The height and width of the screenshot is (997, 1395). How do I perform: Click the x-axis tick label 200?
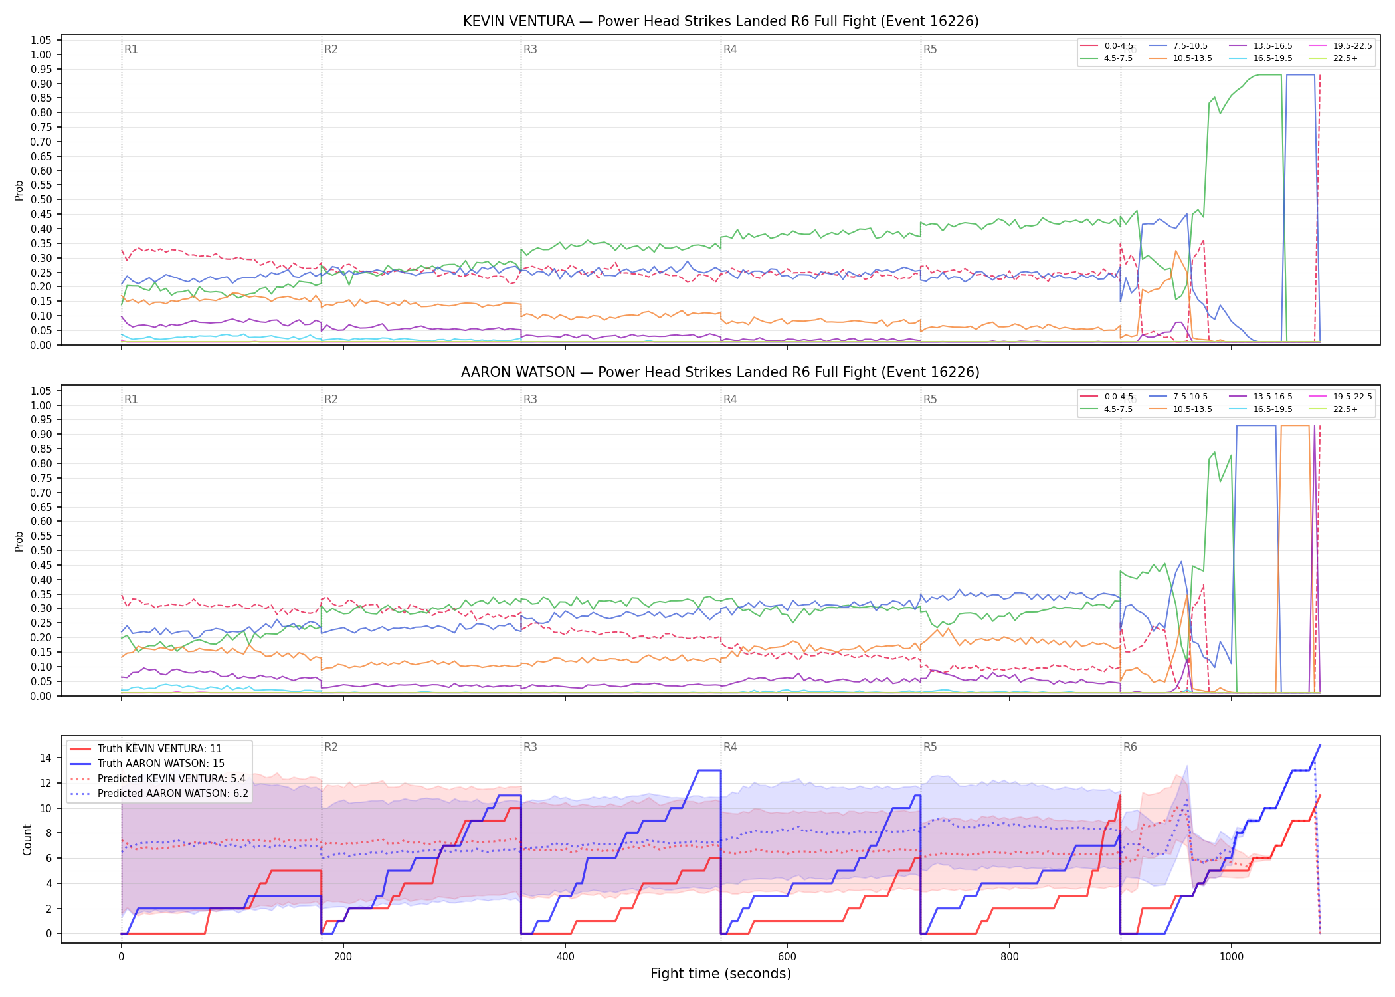coord(343,957)
